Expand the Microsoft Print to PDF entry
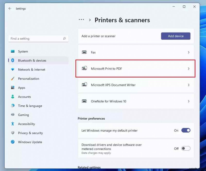 189,68
